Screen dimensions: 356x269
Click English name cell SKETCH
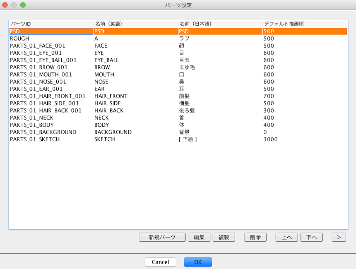click(136, 139)
